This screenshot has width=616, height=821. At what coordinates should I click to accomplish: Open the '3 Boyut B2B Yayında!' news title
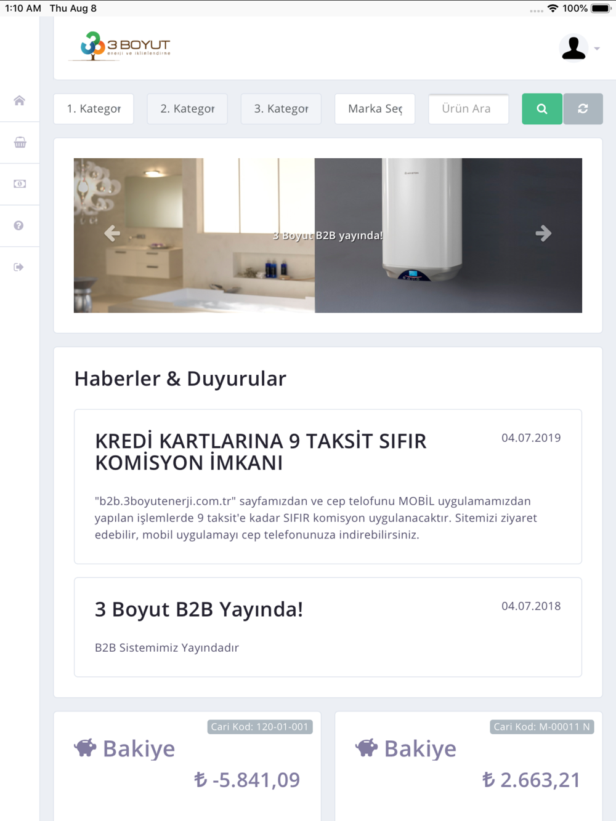199,609
